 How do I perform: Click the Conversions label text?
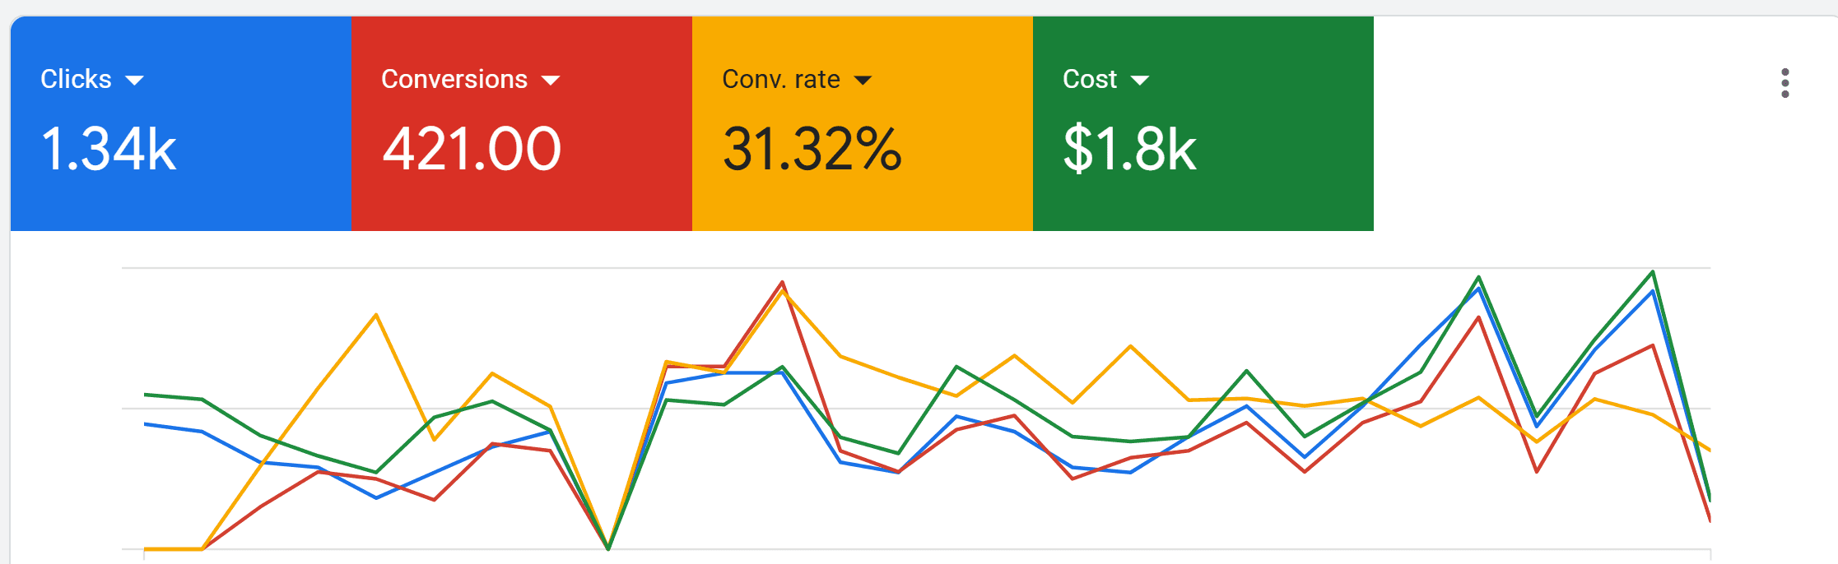point(454,79)
